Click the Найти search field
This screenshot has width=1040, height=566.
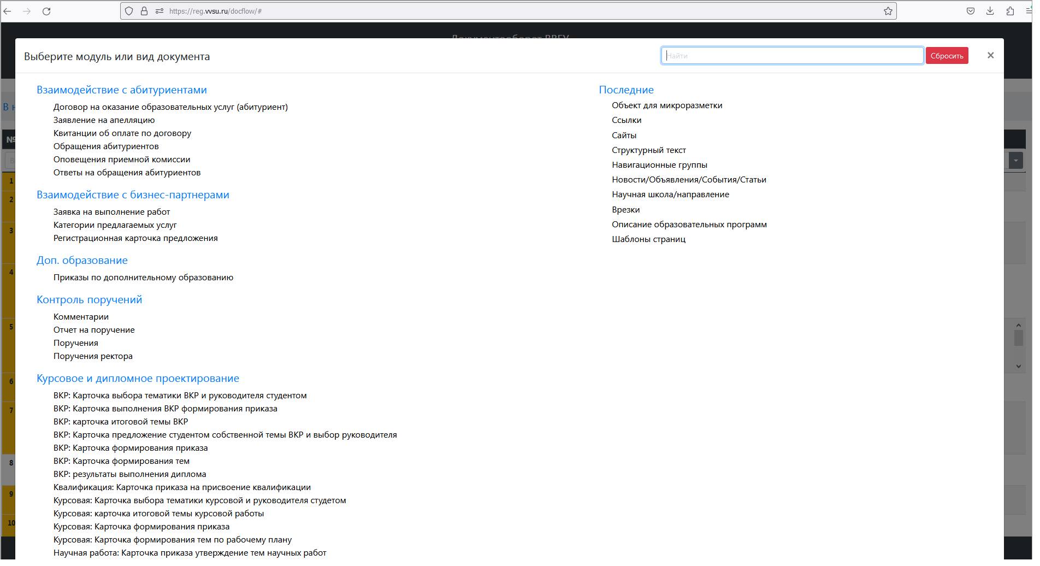point(791,56)
